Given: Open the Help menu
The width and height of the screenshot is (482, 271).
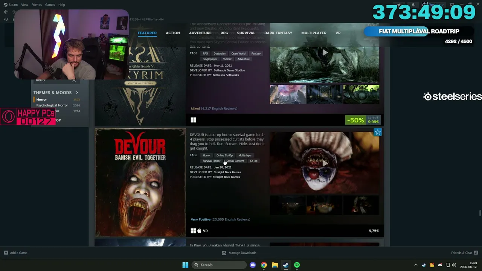Looking at the screenshot, I should pyautogui.click(x=62, y=5).
